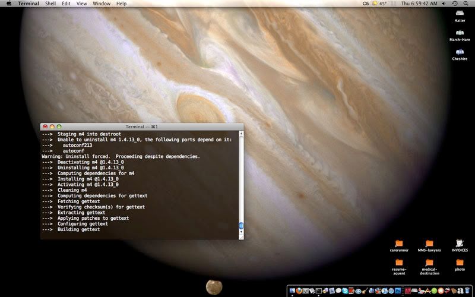The width and height of the screenshot is (475, 297).
Task: Click the clock showing Thu 6:59:42 AM
Action: click(419, 4)
